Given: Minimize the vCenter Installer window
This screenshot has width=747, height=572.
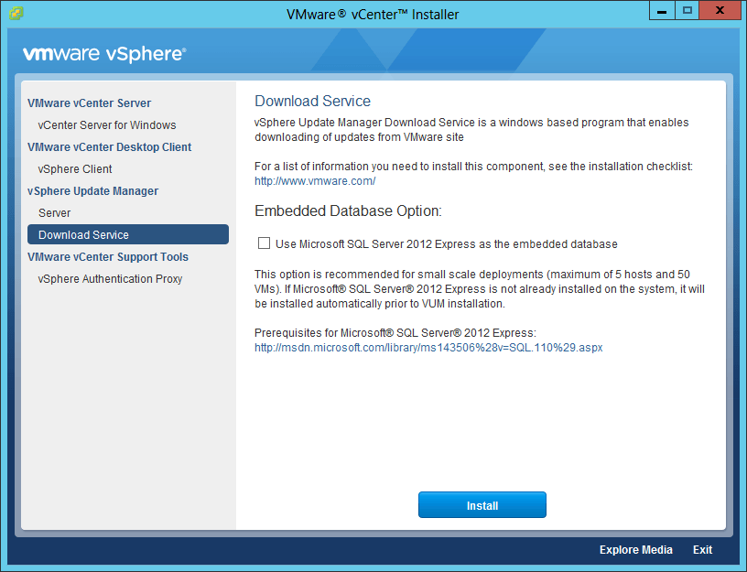Looking at the screenshot, I should click(x=662, y=10).
